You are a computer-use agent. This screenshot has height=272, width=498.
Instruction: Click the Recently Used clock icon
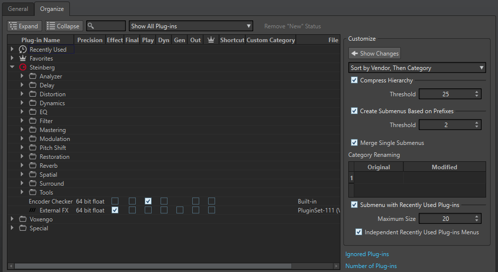click(x=23, y=50)
